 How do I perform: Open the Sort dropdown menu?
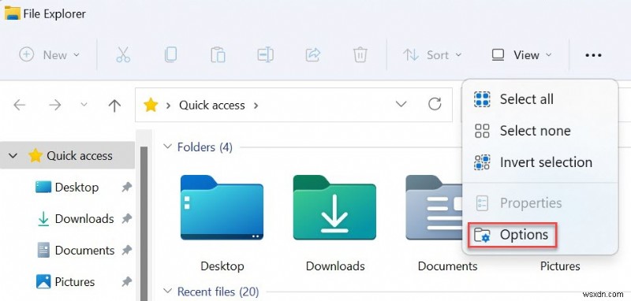pyautogui.click(x=432, y=54)
